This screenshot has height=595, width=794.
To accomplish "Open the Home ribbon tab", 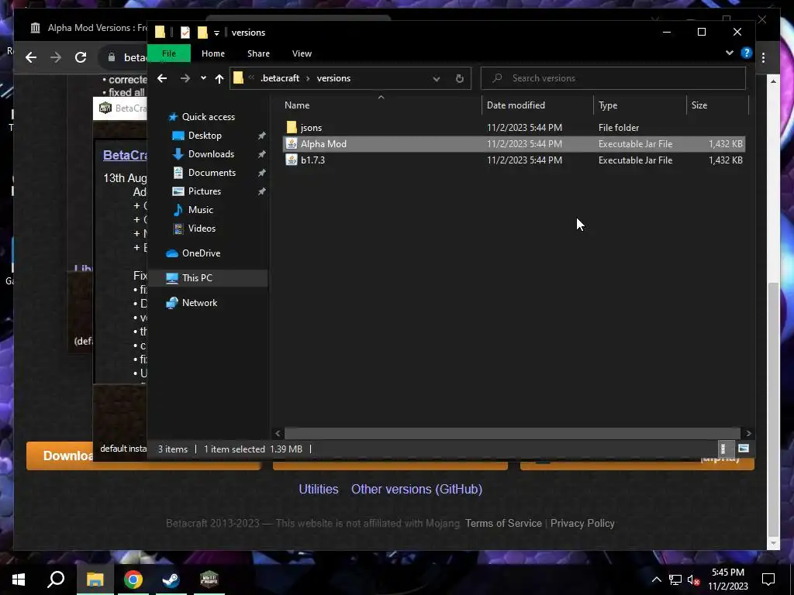I will coord(213,53).
